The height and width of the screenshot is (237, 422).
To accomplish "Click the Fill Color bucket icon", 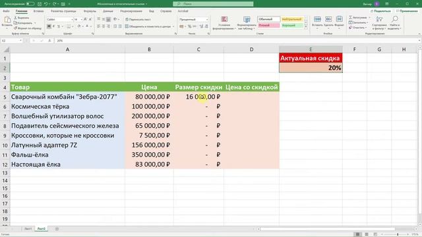I will tap(79, 26).
